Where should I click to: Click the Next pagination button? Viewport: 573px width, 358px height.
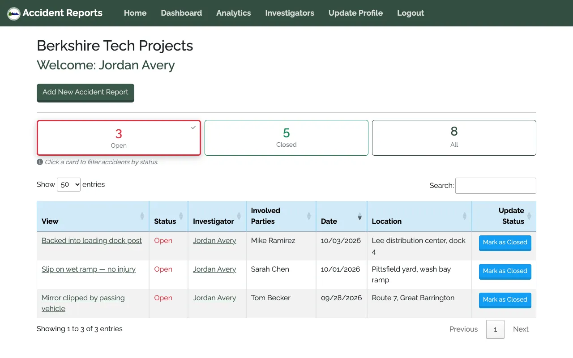point(521,329)
